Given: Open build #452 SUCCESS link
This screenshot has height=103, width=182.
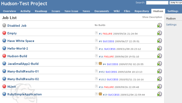Looking at the screenshot, I should (x=108, y=72).
